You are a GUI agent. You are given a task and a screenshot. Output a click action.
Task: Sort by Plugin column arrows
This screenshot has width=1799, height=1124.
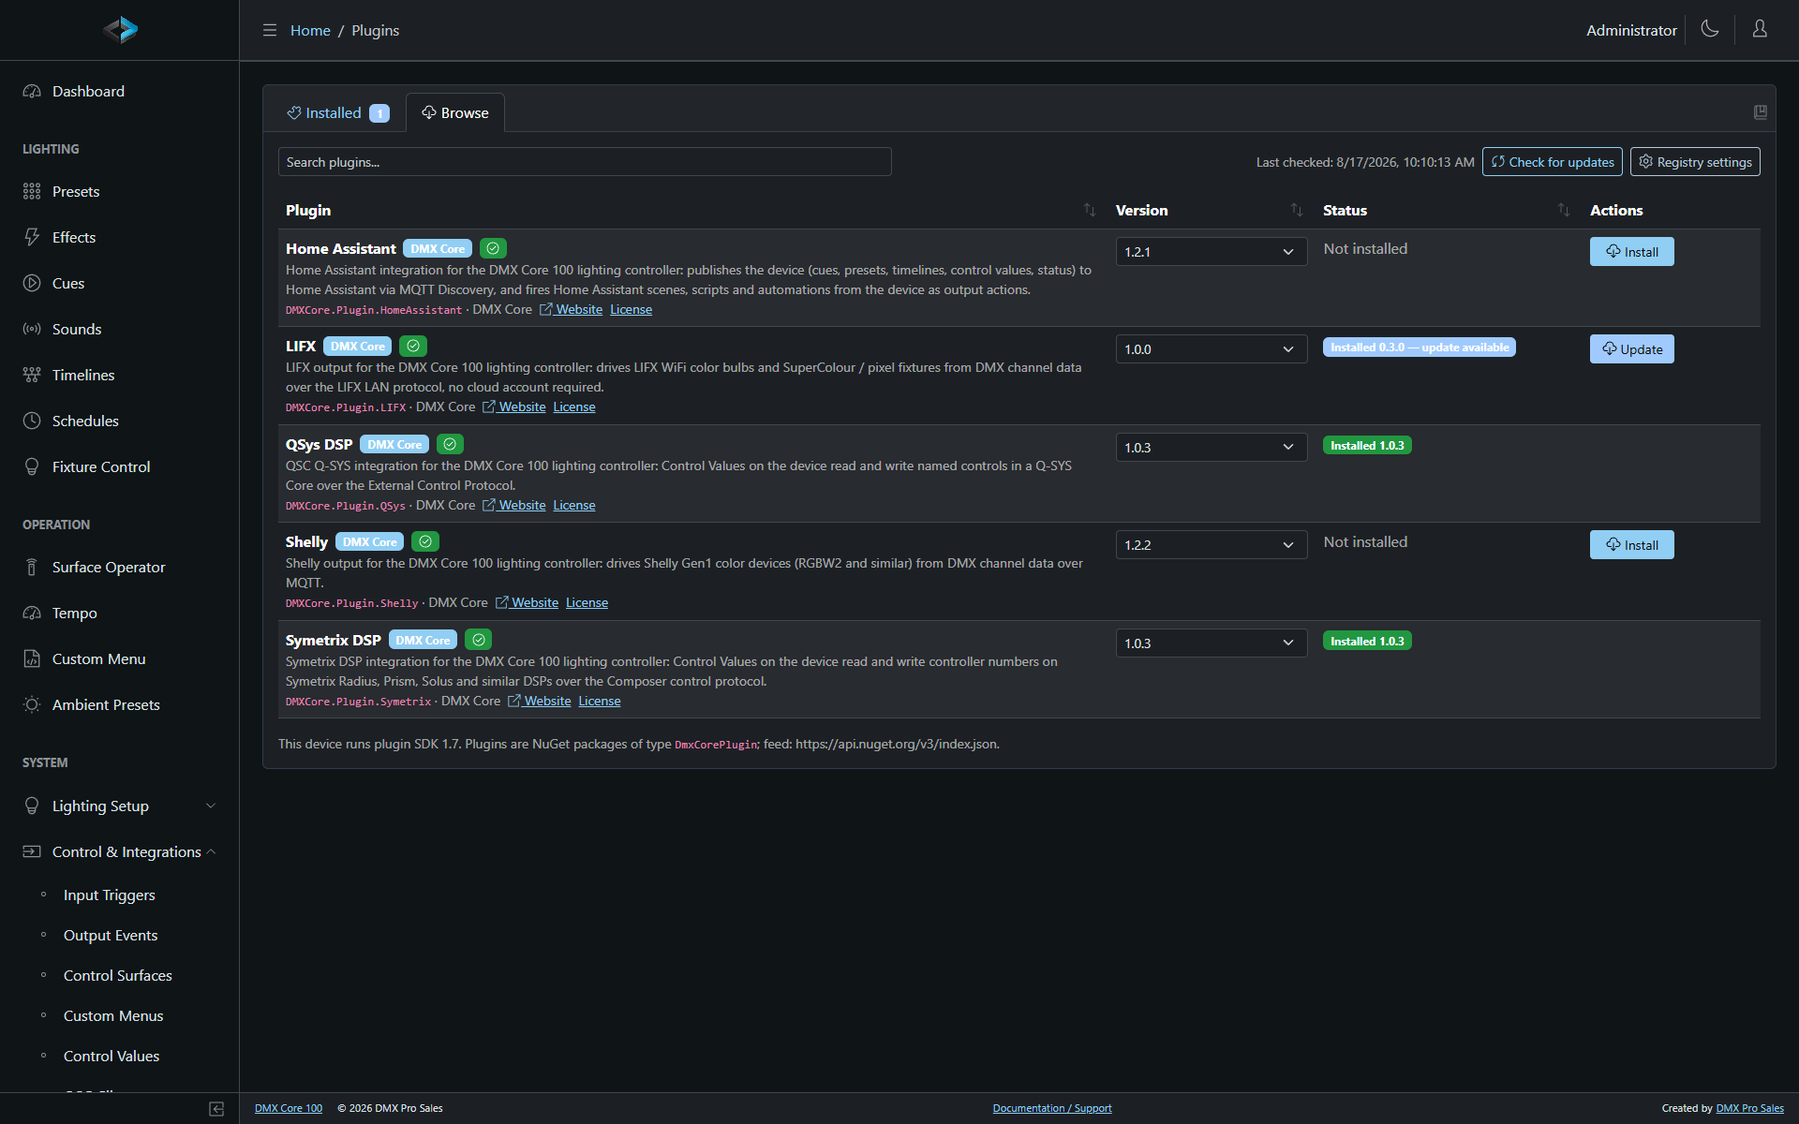(x=1090, y=210)
